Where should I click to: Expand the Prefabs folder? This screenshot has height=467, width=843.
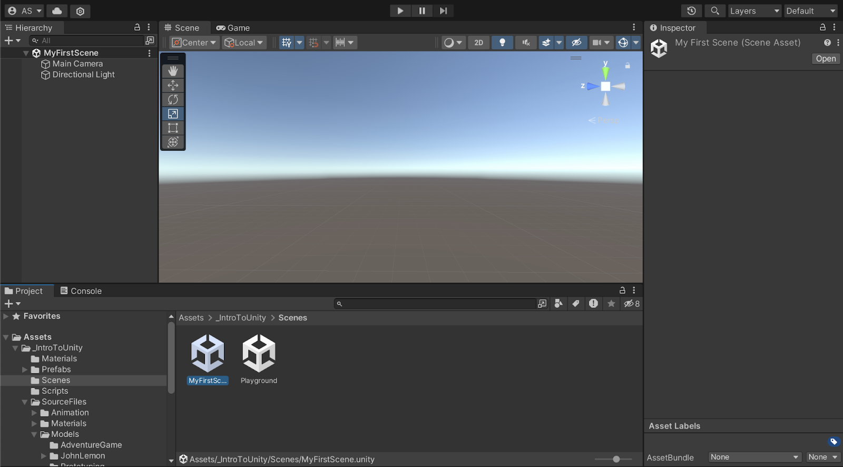[x=25, y=369]
